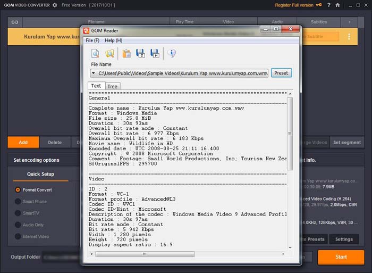Click the scroll right arrow in text view

pyautogui.click(x=283, y=254)
